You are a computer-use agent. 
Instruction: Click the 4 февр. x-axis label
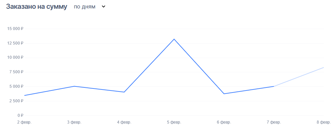tap(124, 122)
